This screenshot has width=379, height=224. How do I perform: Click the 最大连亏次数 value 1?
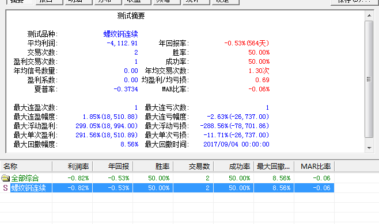pyautogui.click(x=267, y=107)
